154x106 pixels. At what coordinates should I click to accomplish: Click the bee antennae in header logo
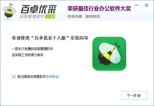click(x=11, y=5)
